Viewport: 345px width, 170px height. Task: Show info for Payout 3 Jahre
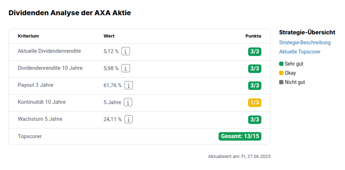click(x=129, y=86)
